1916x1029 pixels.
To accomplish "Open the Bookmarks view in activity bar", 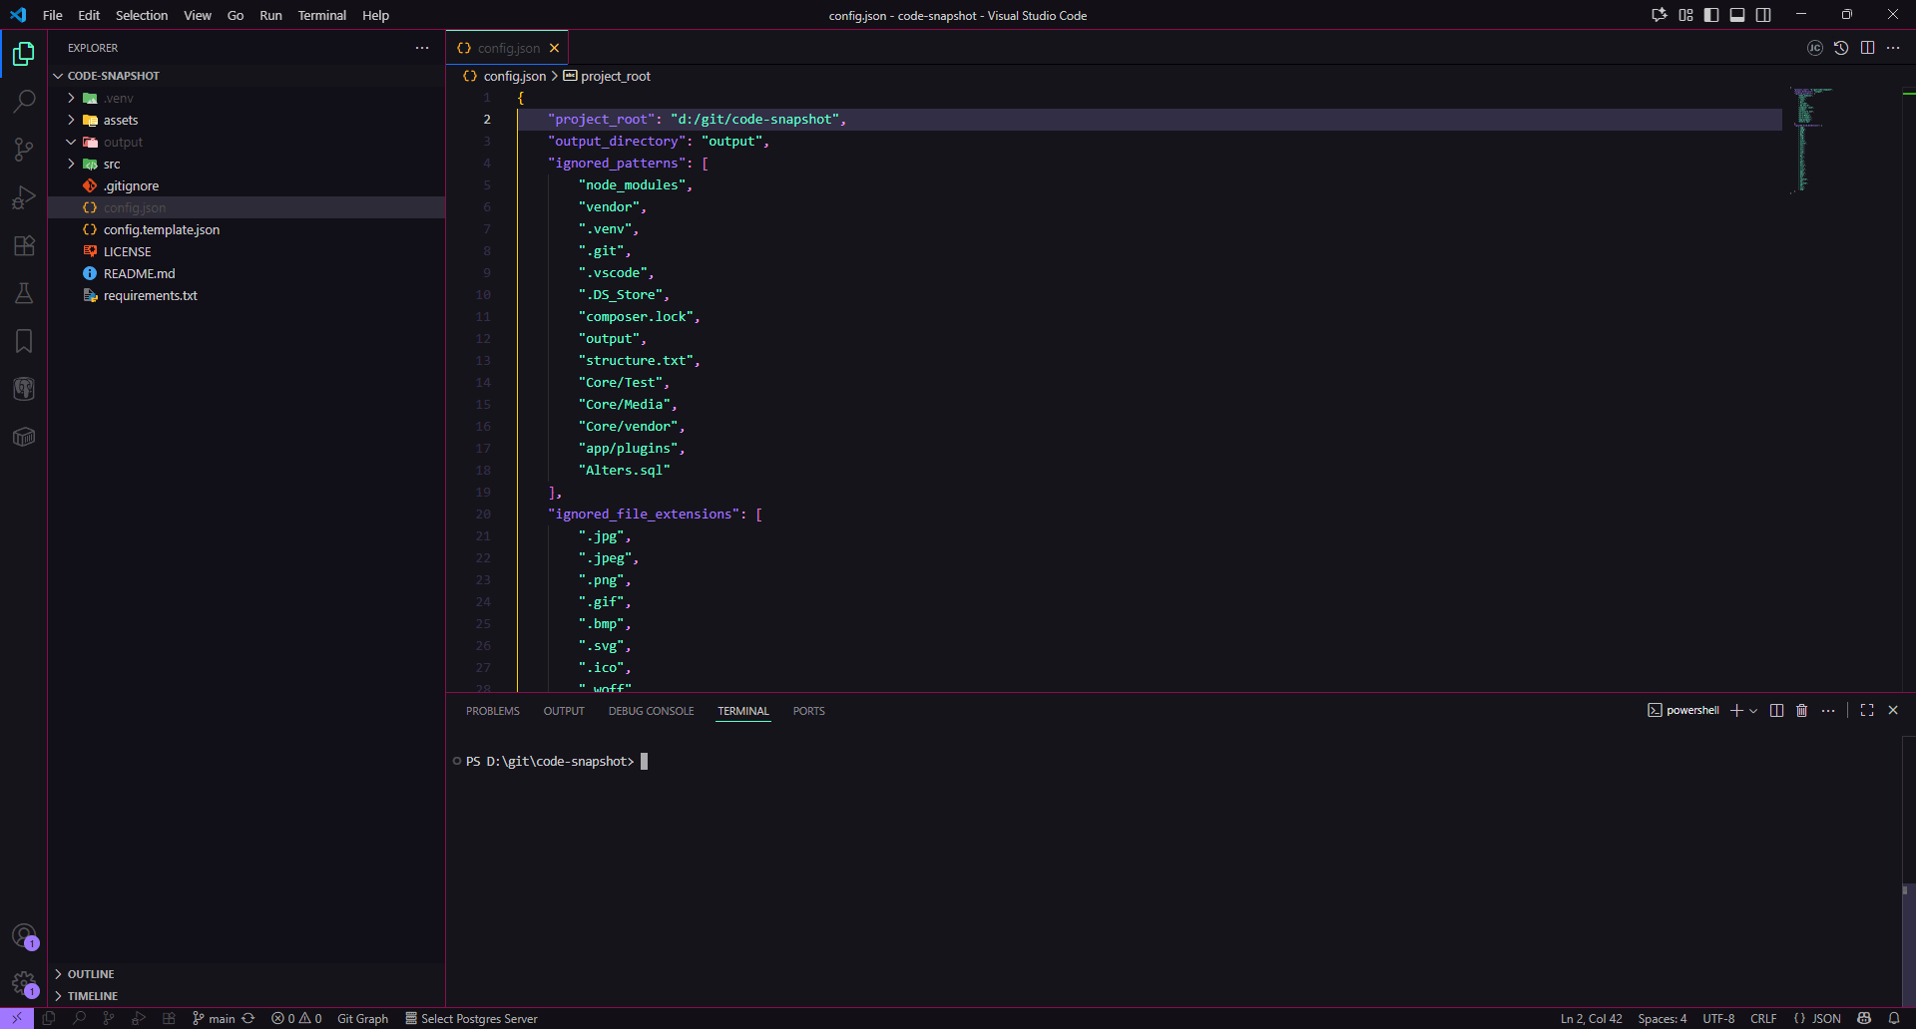I will pyautogui.click(x=24, y=341).
